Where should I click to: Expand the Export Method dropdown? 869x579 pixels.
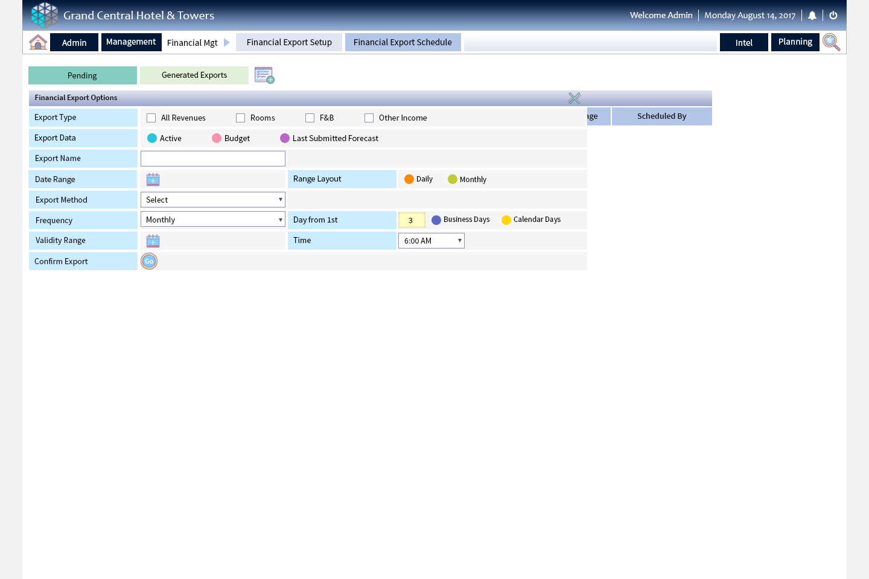click(x=212, y=200)
